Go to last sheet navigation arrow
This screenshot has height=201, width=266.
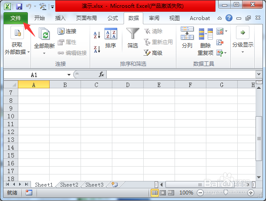[x=26, y=184]
